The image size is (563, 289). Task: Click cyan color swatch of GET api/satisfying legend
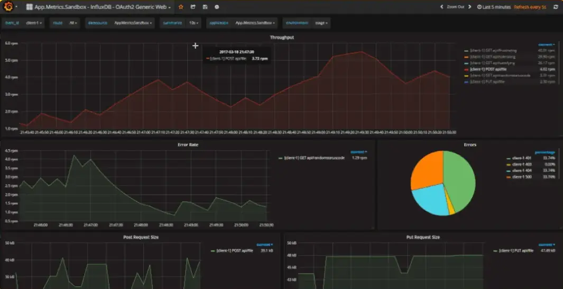[466, 63]
